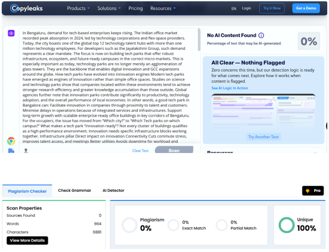Switch to the Check Grammar tab
329x252 pixels.
75,191
